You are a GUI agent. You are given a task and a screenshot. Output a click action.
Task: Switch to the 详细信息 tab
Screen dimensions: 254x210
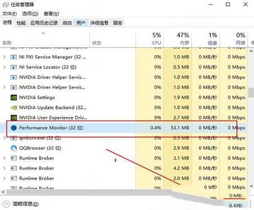point(99,23)
